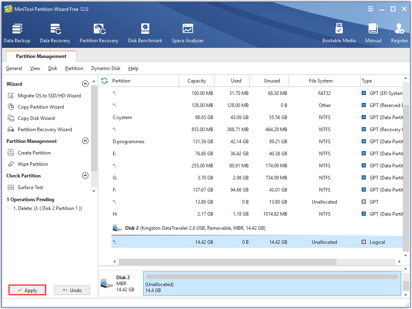Choose Create Partition
The image size is (412, 309).
(34, 152)
